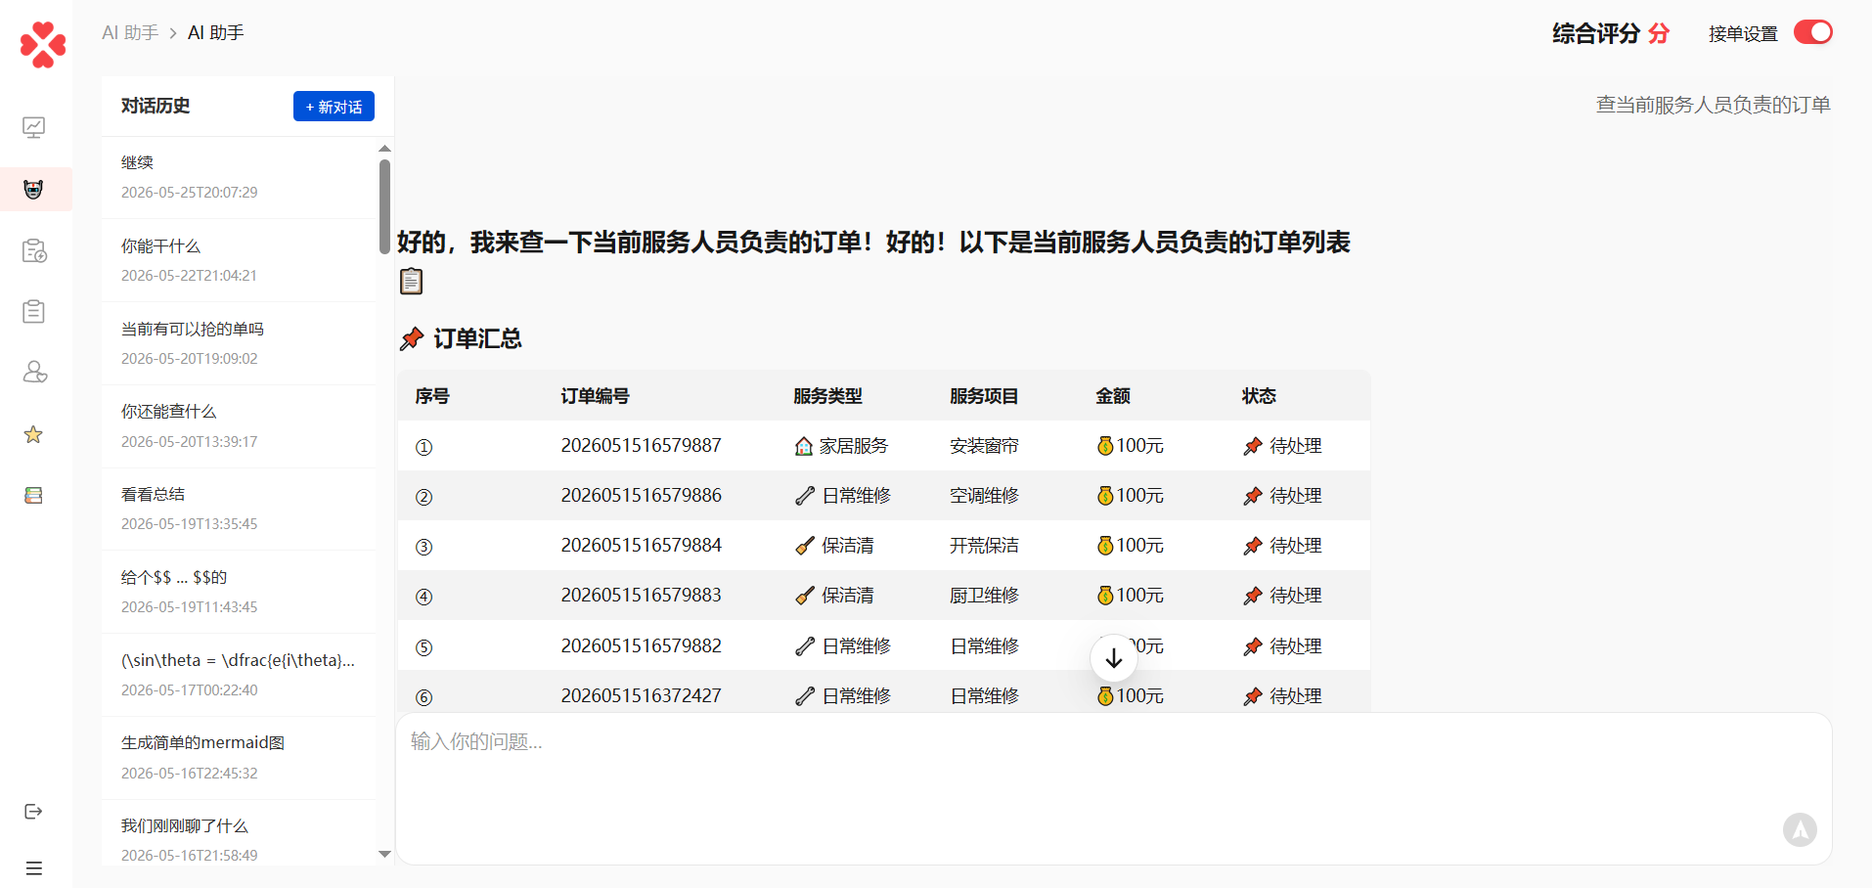Click the scrollbar down arrow in history list
The image size is (1872, 888).
tap(384, 854)
